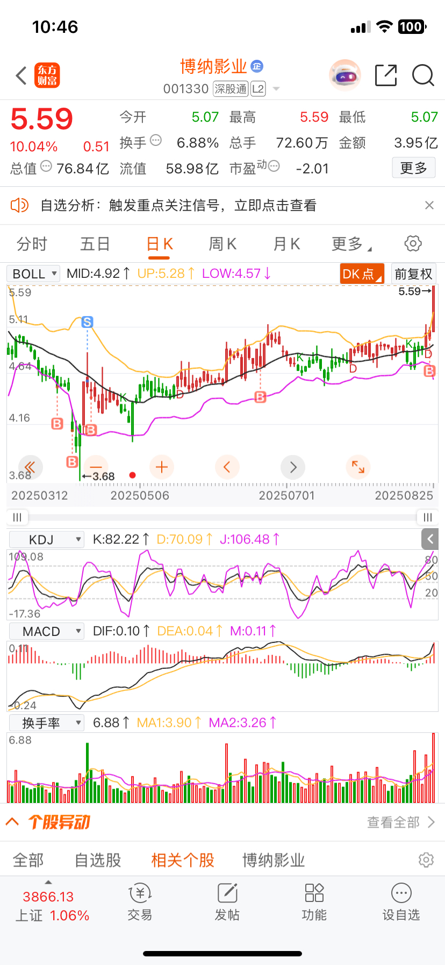Tap the share export icon

click(x=386, y=75)
